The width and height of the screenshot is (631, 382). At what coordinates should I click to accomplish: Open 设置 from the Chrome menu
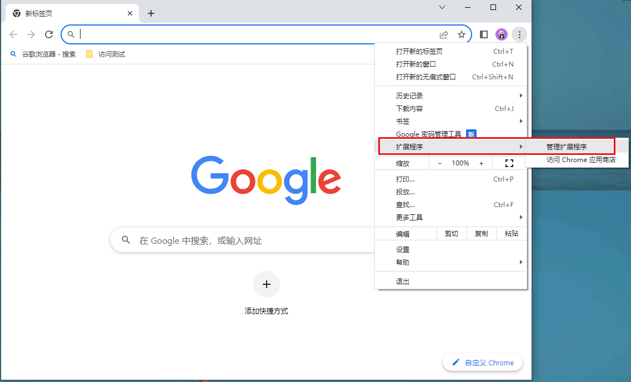(x=402, y=249)
